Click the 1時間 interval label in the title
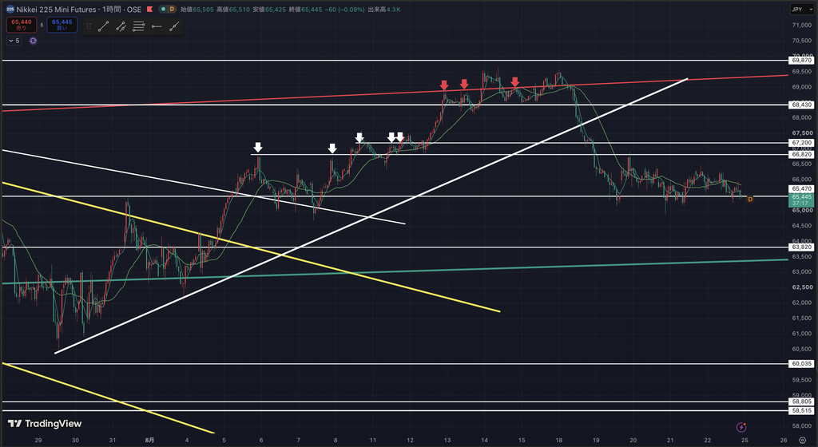Image resolution: width=818 pixels, height=447 pixels. pos(111,10)
